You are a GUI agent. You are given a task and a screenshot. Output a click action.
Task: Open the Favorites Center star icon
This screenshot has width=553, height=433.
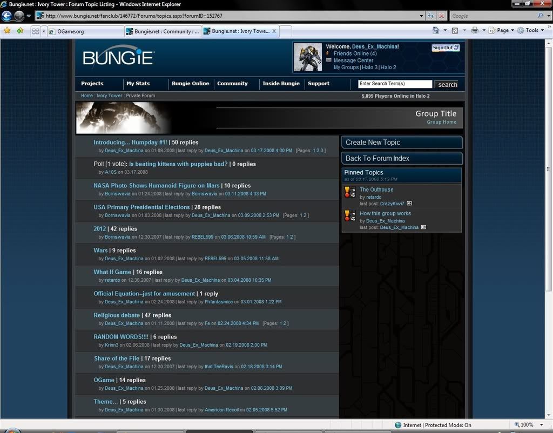click(x=7, y=31)
